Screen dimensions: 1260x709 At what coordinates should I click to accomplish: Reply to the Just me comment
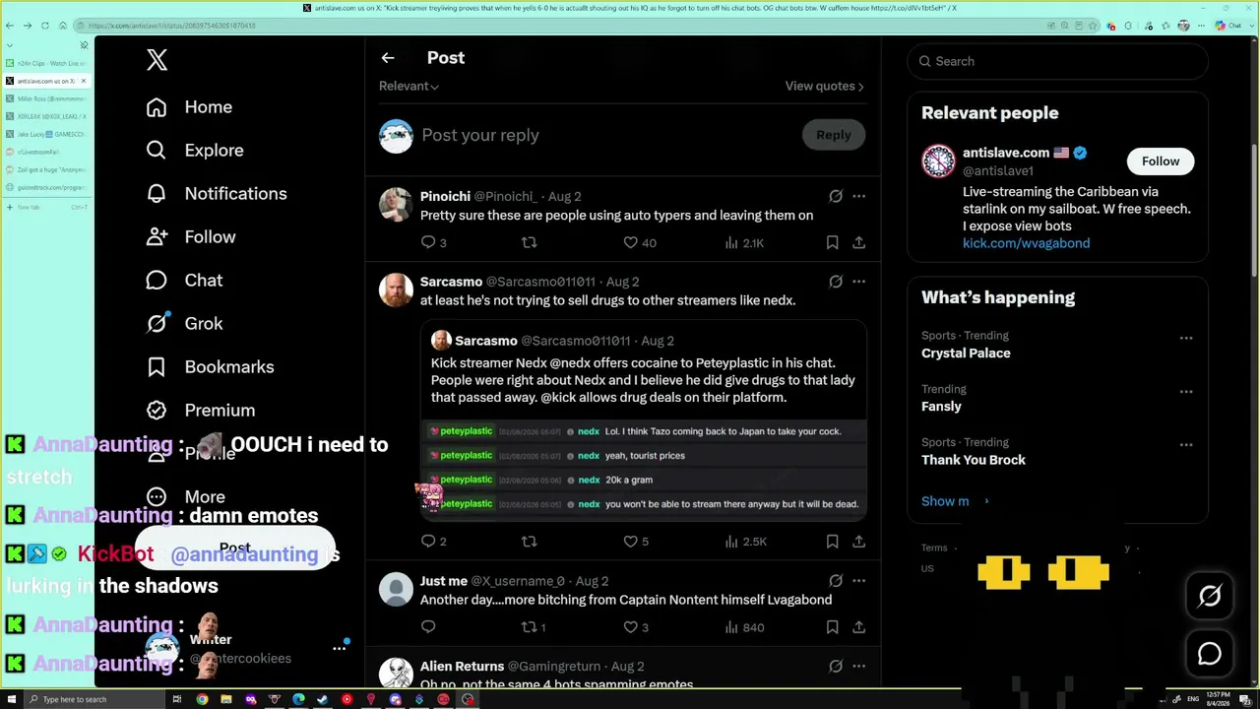[428, 626]
